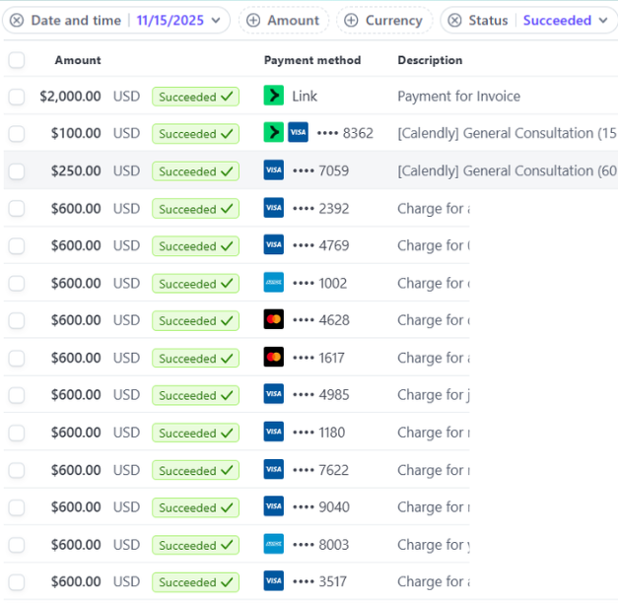Click Succeeded badge for card 3517
618x603 pixels.
[x=195, y=582]
